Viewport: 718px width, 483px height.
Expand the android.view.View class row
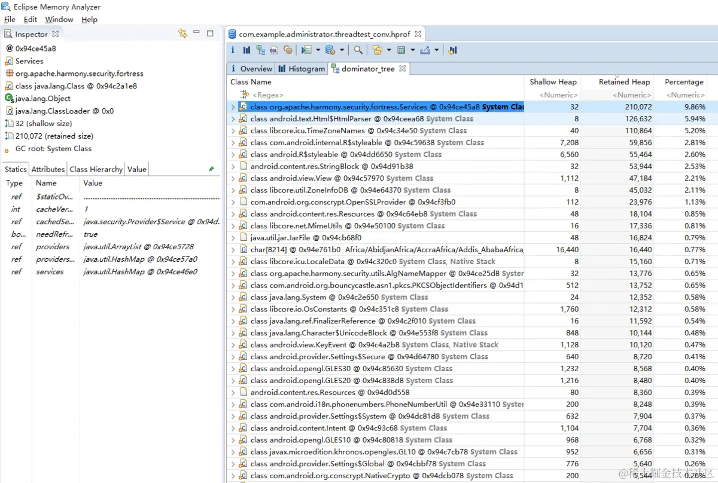[233, 178]
